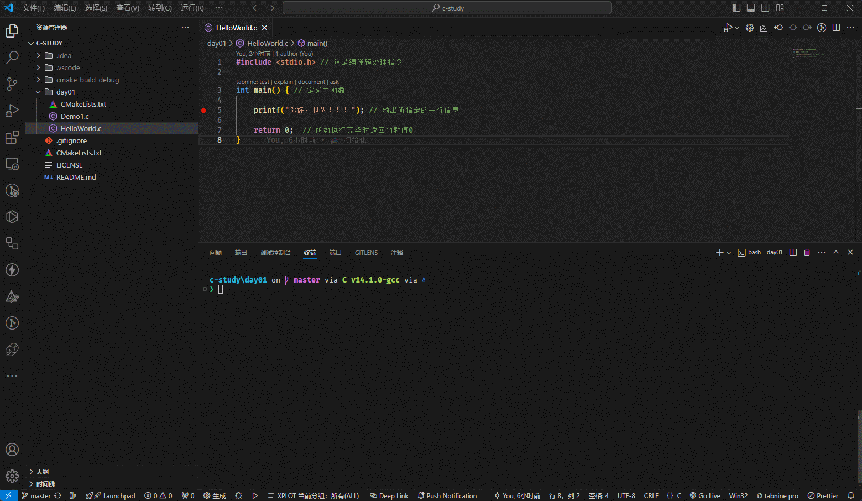The width and height of the screenshot is (862, 501).
Task: Click the c-study command center search box
Action: click(x=447, y=8)
